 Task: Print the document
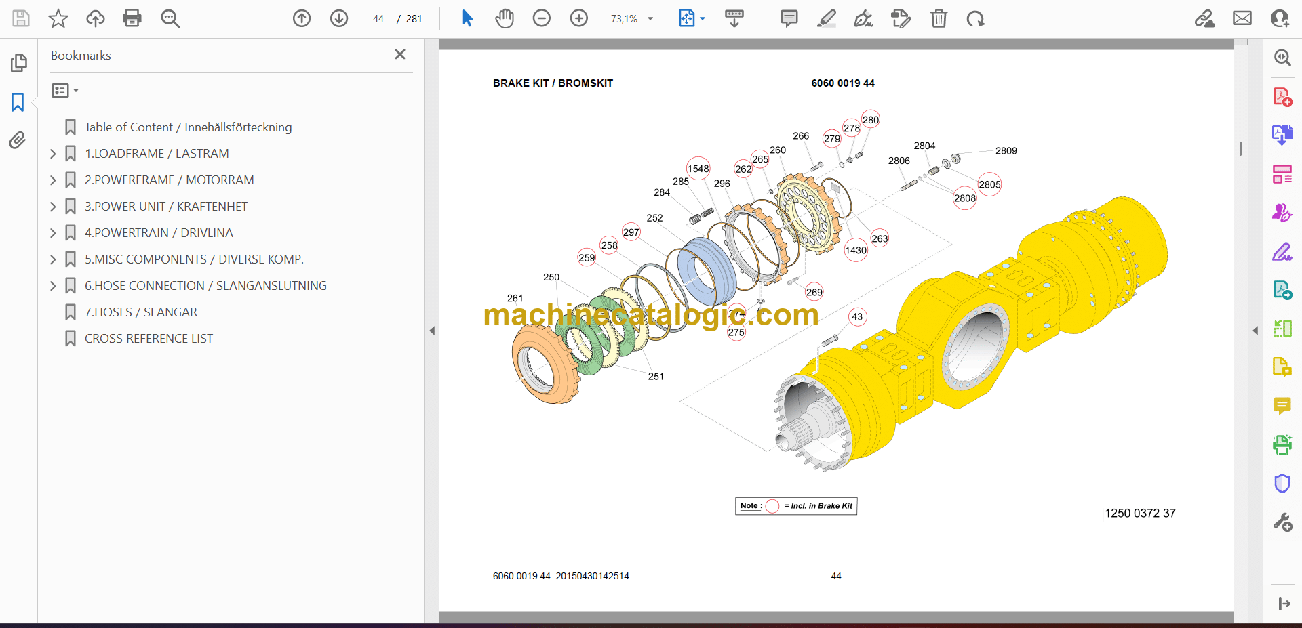click(132, 18)
